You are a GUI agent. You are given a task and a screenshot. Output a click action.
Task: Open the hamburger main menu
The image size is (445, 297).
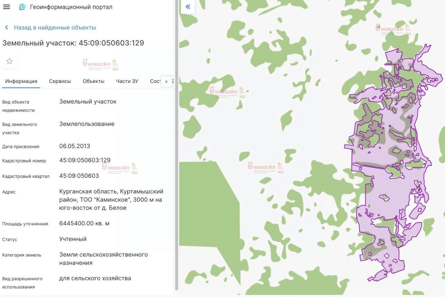click(x=7, y=7)
